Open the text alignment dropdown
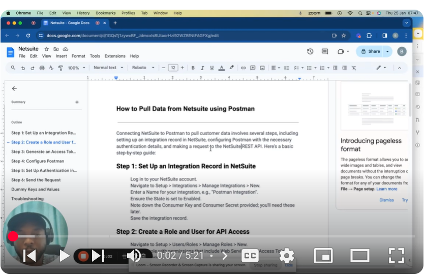This screenshot has height=277, width=425. (276, 68)
